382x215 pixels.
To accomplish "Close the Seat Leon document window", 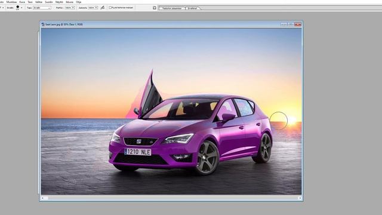I will point(298,24).
